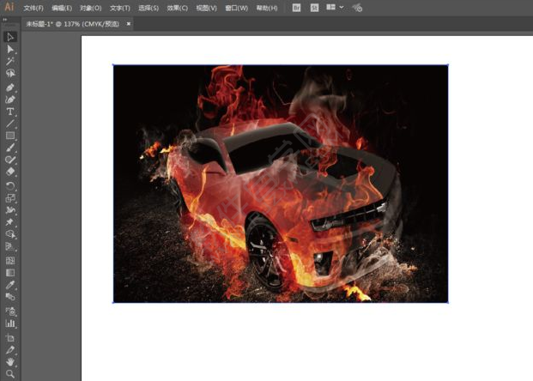This screenshot has width=533, height=381.
Task: Open the 效果(C) menu
Action: (x=177, y=8)
